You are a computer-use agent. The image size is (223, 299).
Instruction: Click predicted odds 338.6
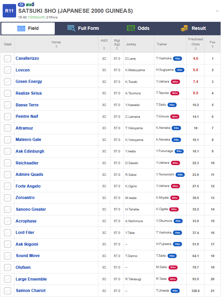195,291
